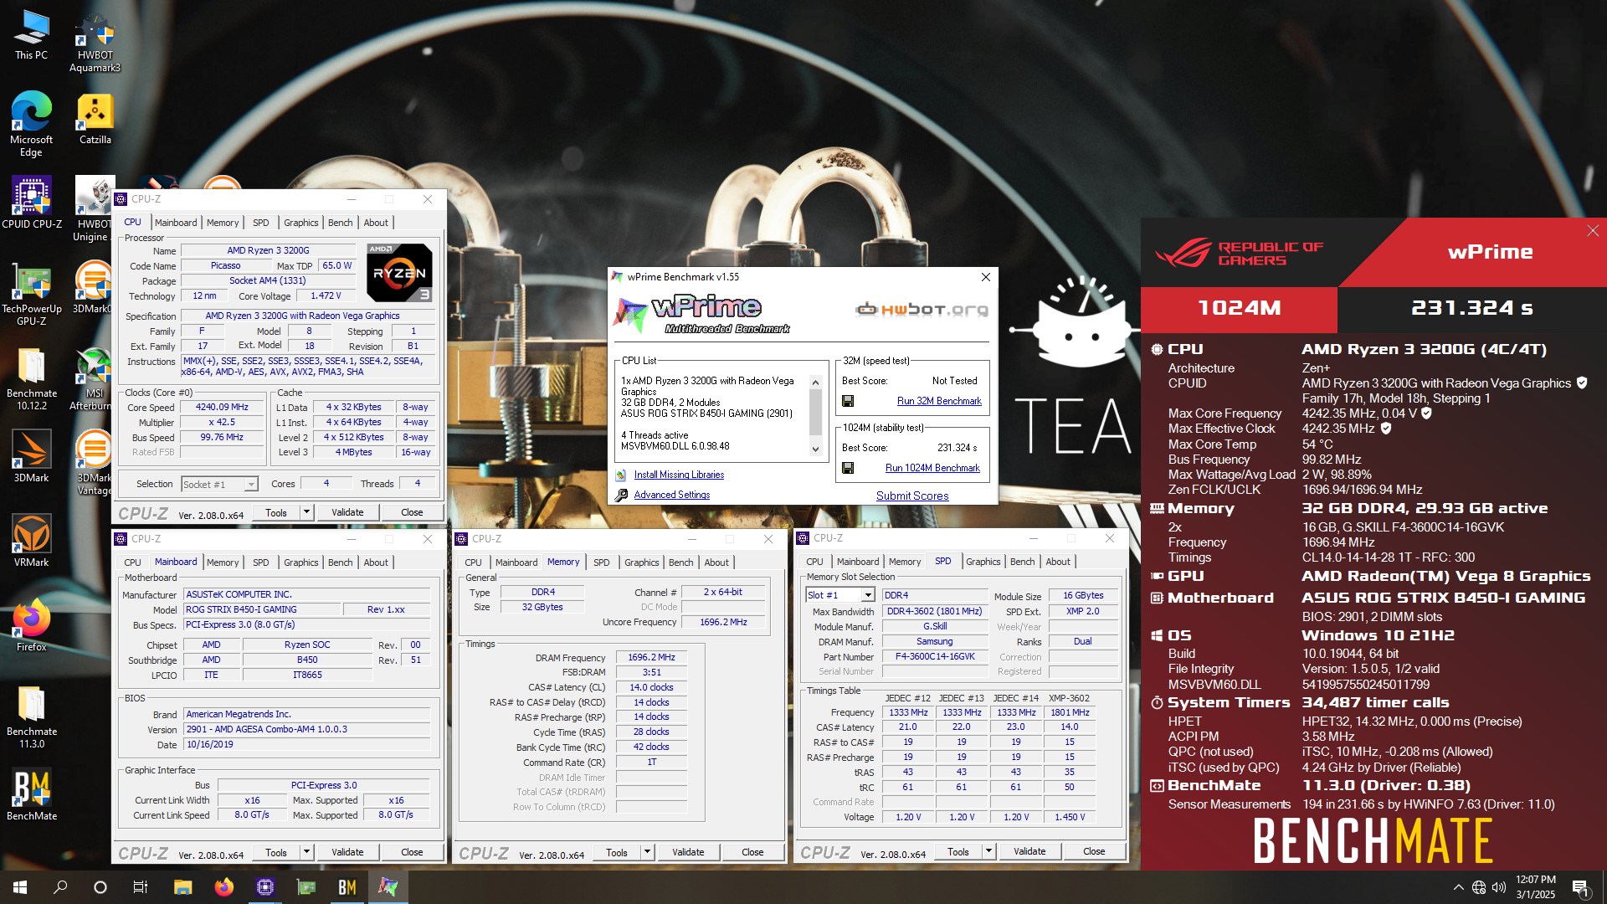The image size is (1607, 904).
Task: Click save icon for 32M score
Action: [x=848, y=401]
